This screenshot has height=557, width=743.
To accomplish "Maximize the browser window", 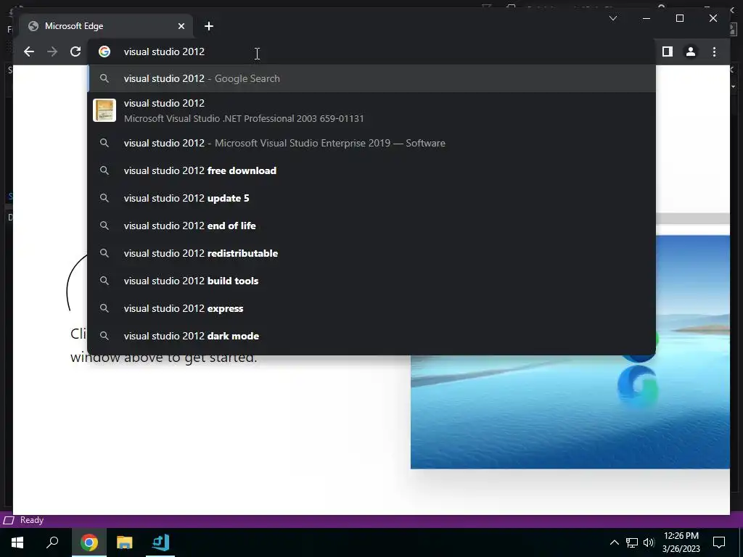I will [679, 18].
